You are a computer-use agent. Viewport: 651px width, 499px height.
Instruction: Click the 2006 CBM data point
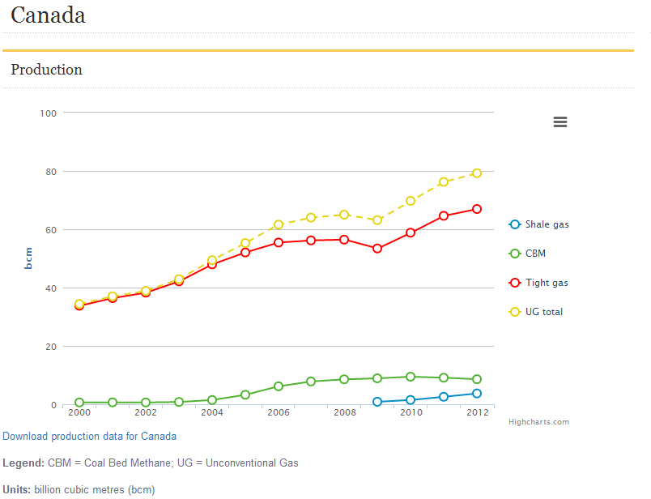(x=278, y=386)
